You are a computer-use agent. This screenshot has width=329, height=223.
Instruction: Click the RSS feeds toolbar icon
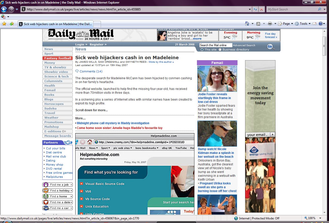(258, 24)
